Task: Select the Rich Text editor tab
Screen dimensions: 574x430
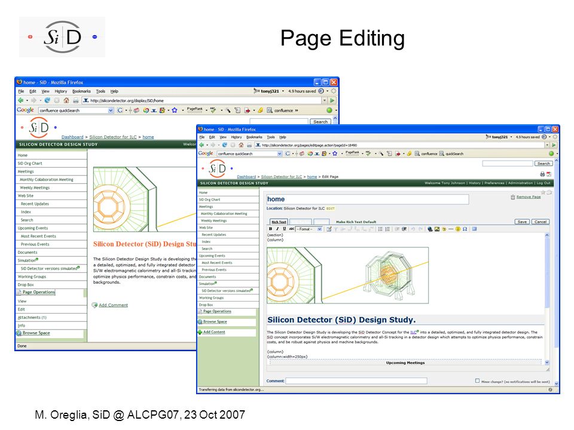Action: click(x=279, y=222)
